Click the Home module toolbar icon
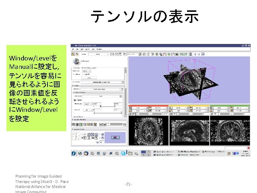This screenshot has height=193, width=257. click(x=144, y=54)
